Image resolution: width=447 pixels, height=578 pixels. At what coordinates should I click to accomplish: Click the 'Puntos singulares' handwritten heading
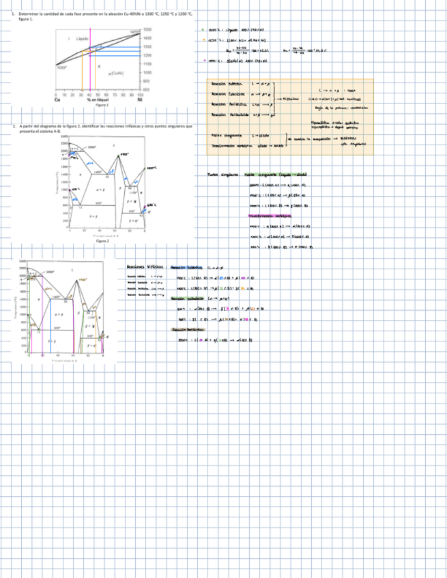(220, 174)
